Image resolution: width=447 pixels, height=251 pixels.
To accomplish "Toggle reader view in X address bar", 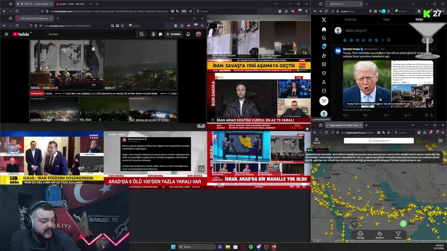I will 371,11.
